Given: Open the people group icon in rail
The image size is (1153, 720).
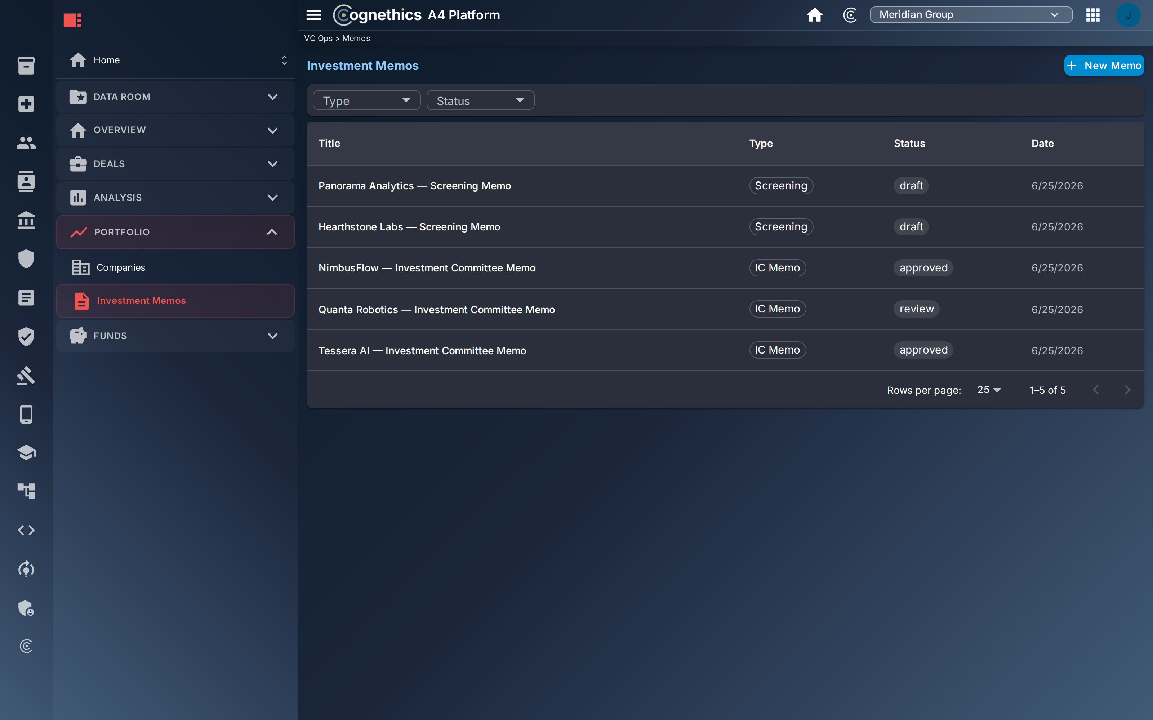Looking at the screenshot, I should point(26,143).
